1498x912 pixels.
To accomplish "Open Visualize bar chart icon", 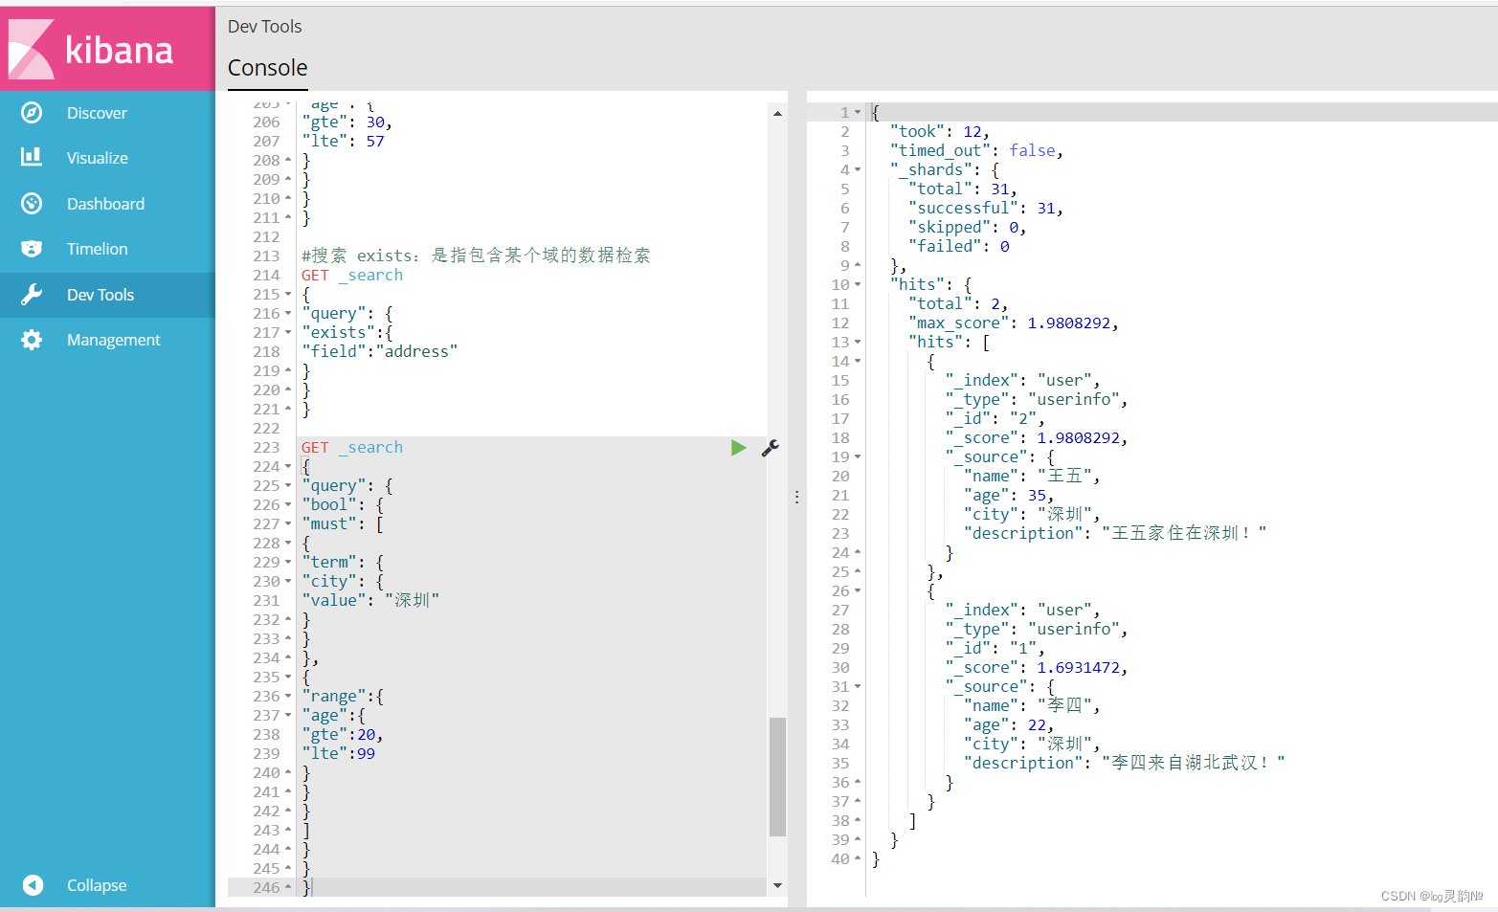I will [32, 157].
